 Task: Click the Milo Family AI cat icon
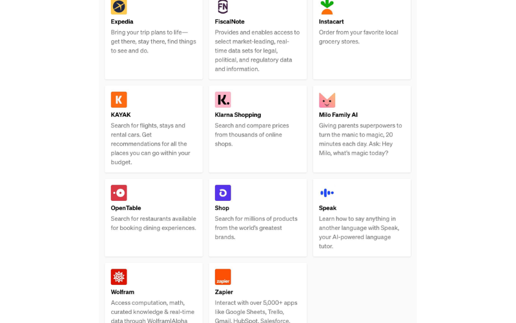coord(327,100)
